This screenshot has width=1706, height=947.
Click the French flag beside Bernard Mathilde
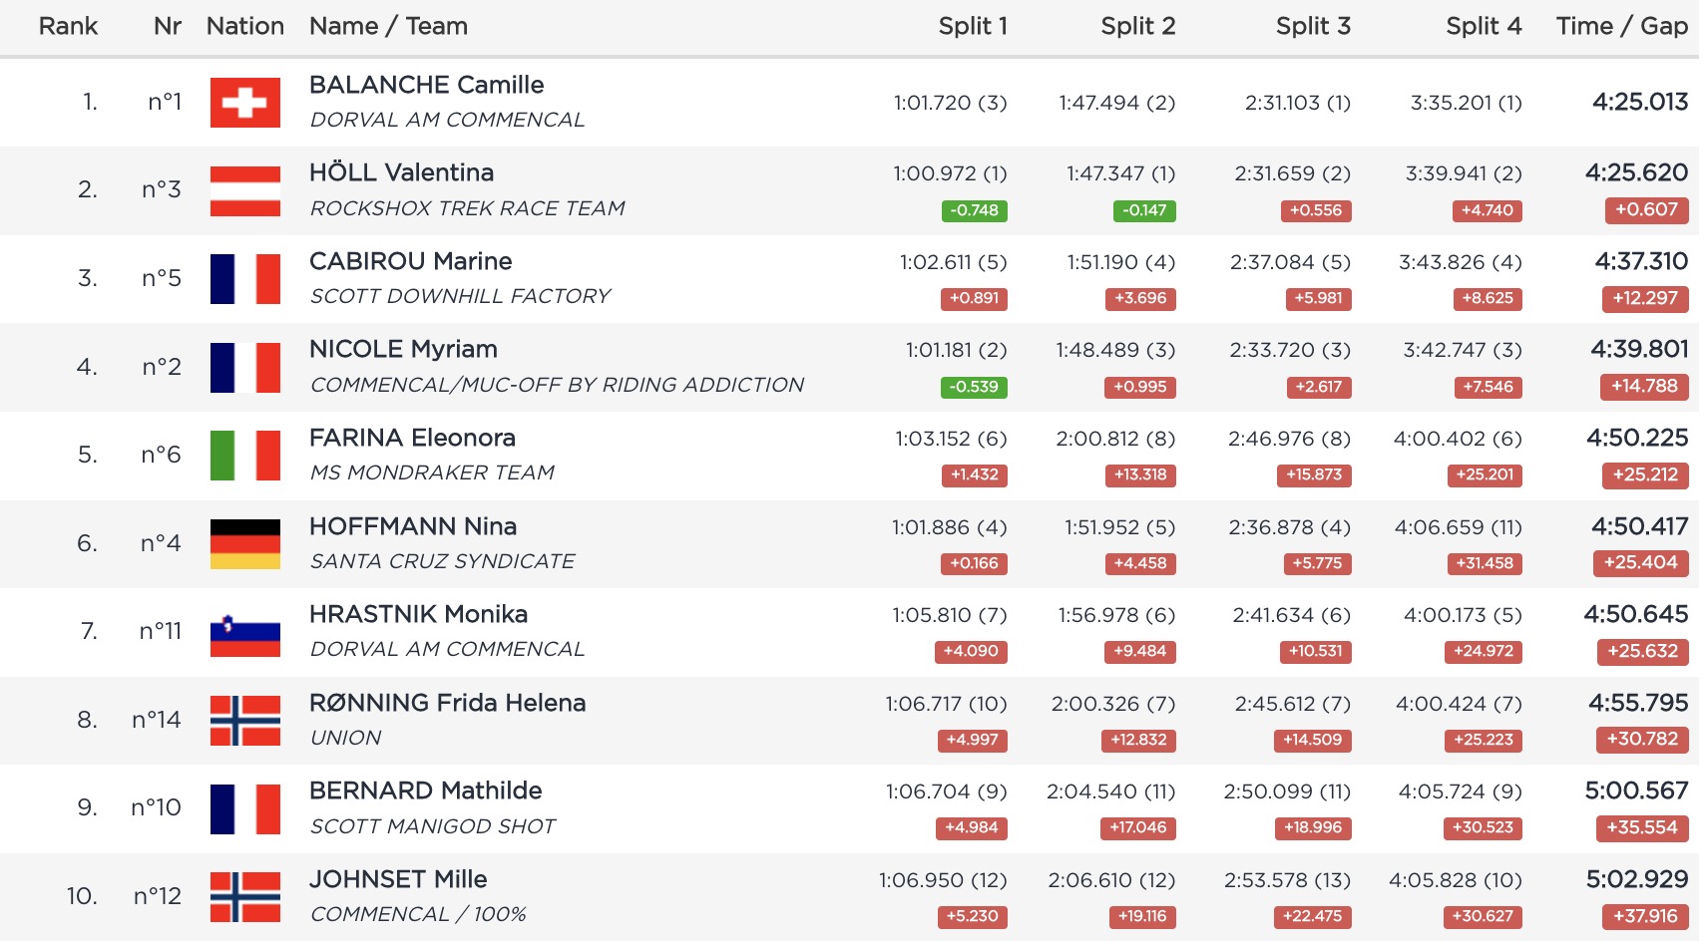(x=244, y=808)
